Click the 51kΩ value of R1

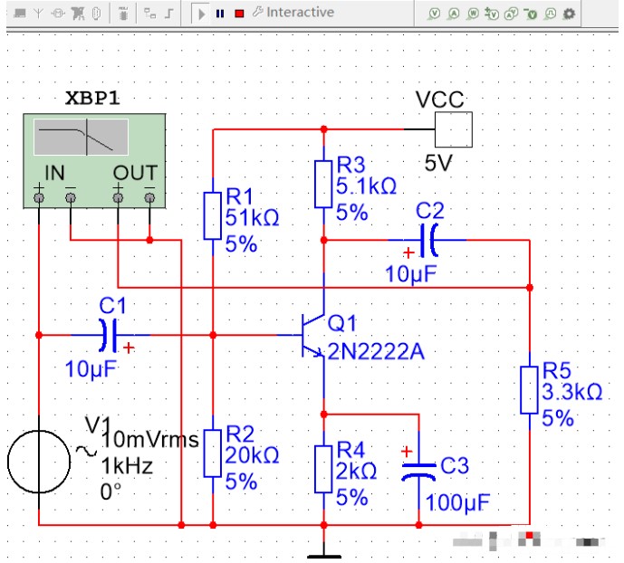pos(253,217)
